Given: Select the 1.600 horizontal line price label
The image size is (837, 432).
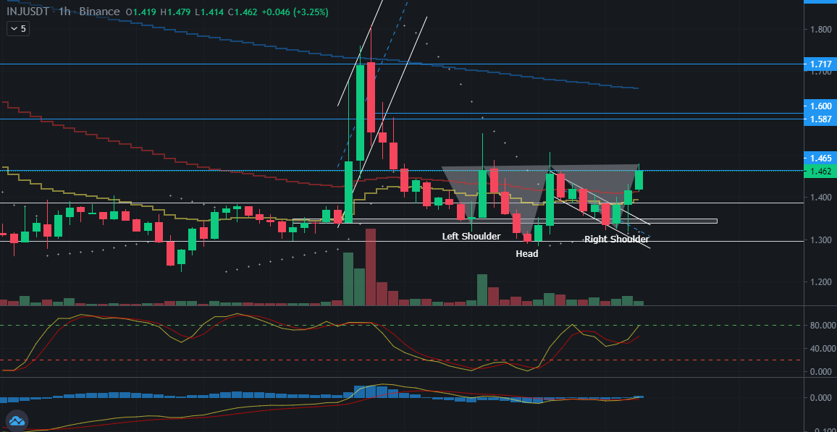Looking at the screenshot, I should 820,106.
